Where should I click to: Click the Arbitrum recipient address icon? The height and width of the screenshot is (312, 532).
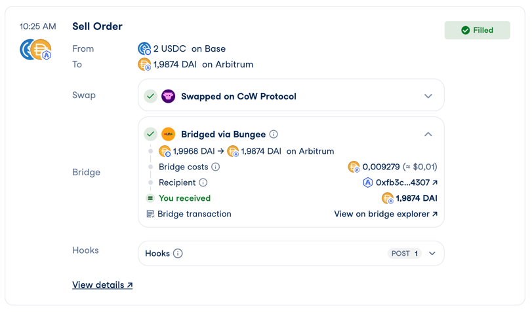367,182
